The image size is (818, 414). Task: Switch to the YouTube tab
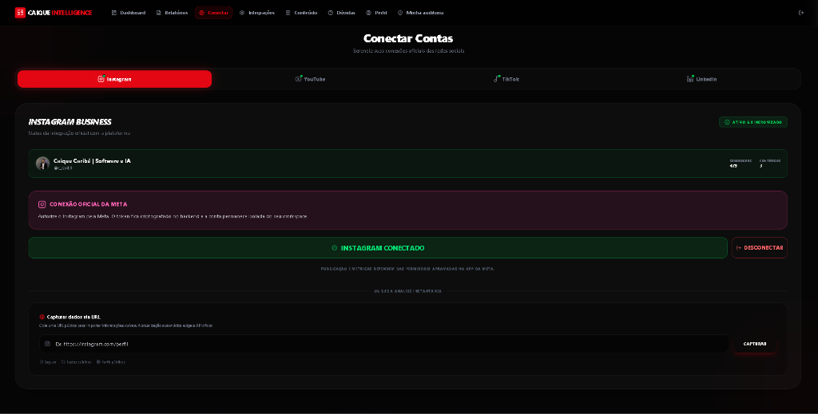click(311, 79)
